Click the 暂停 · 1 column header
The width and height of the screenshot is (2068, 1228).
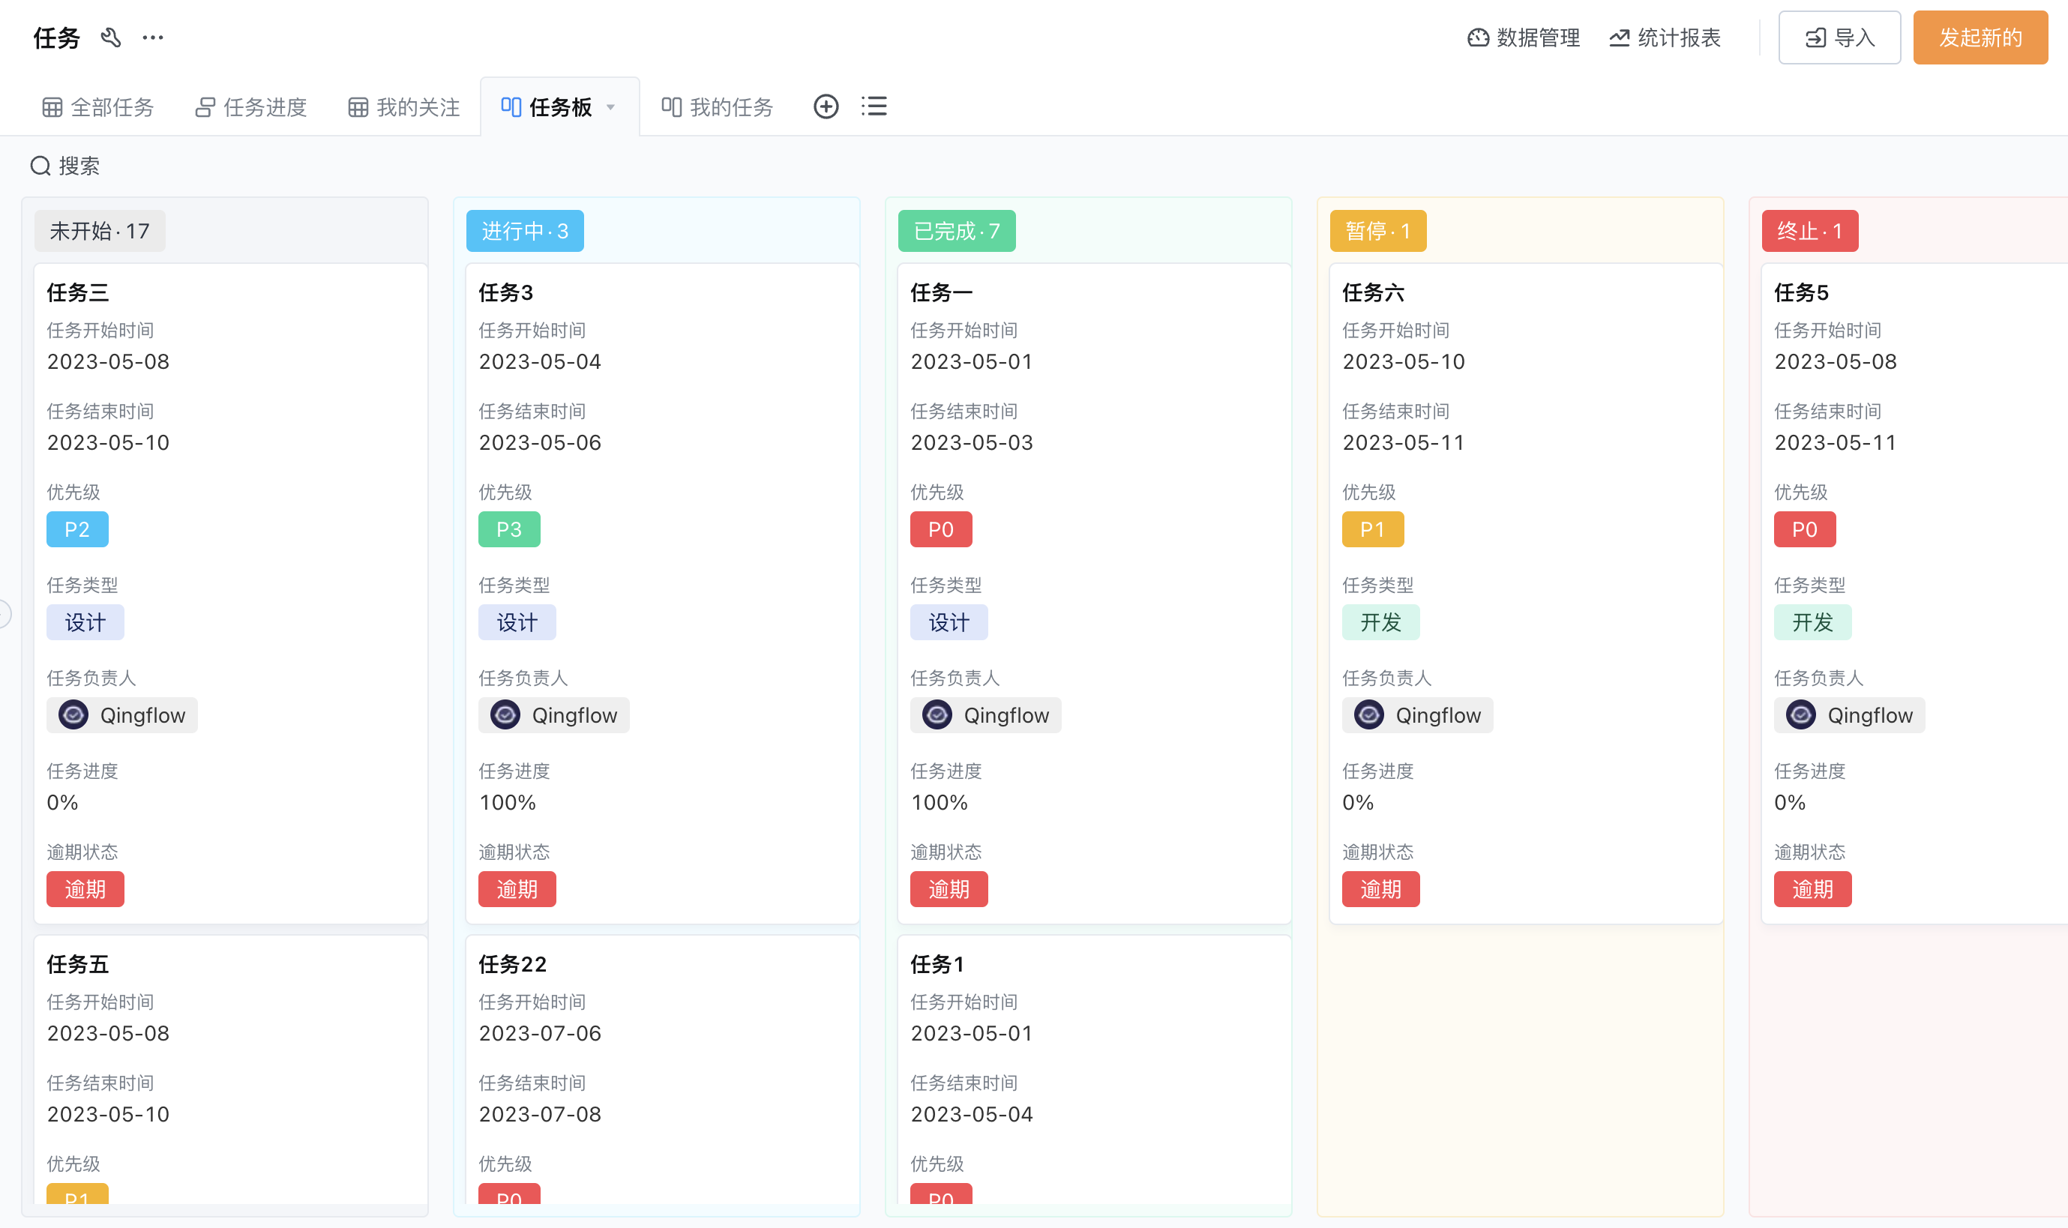[x=1378, y=231]
